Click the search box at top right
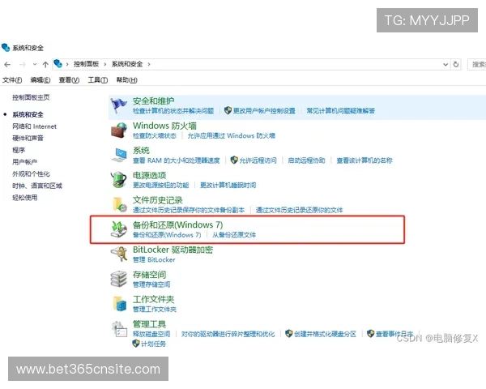The height and width of the screenshot is (389, 486). coord(477,64)
